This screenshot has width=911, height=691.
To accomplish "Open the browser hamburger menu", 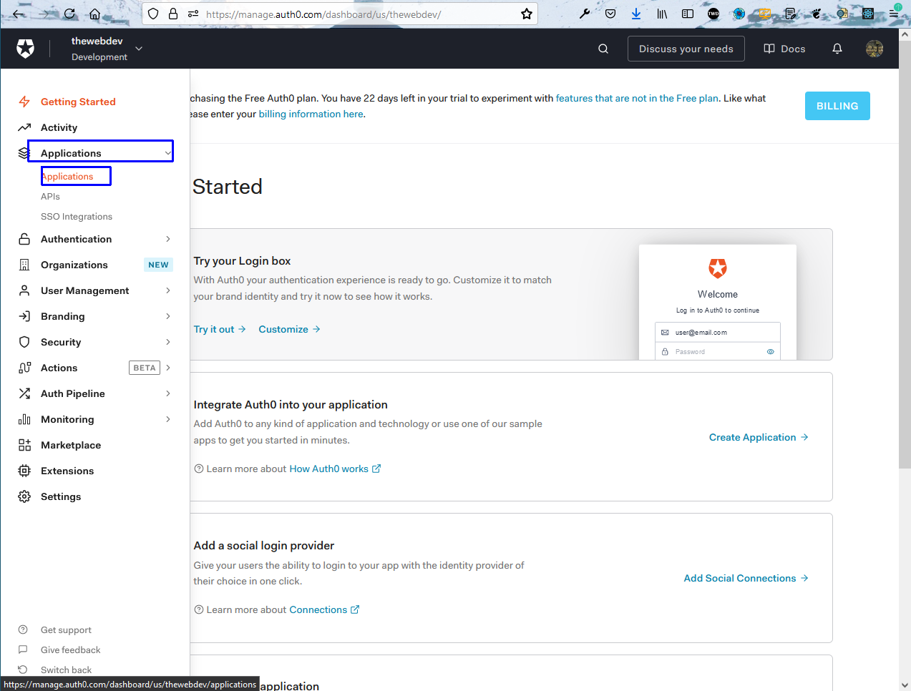I will click(x=894, y=14).
